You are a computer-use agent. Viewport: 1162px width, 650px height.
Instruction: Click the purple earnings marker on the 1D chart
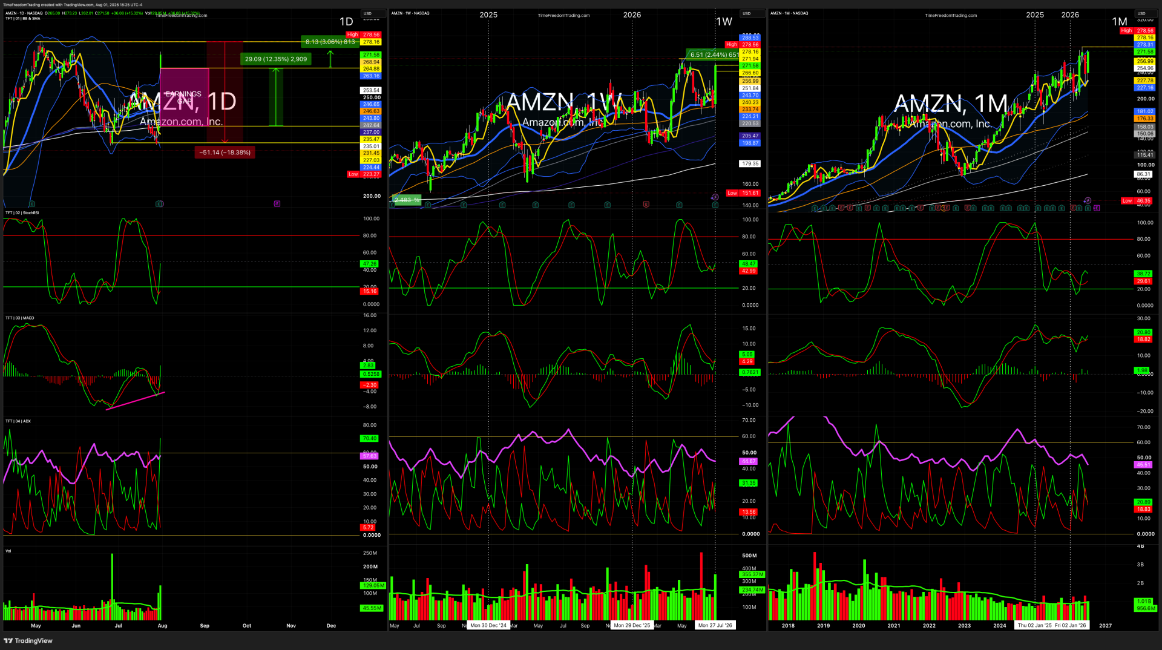(277, 204)
